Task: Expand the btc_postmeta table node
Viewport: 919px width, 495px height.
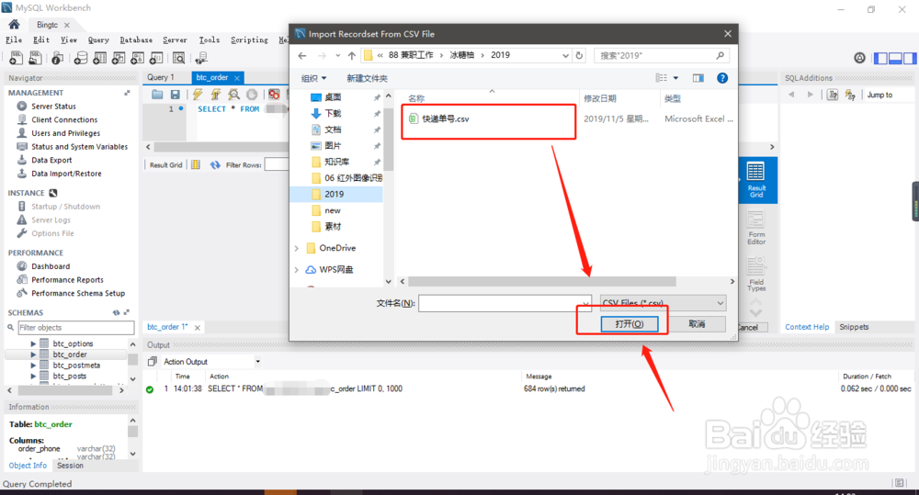Action: point(33,366)
